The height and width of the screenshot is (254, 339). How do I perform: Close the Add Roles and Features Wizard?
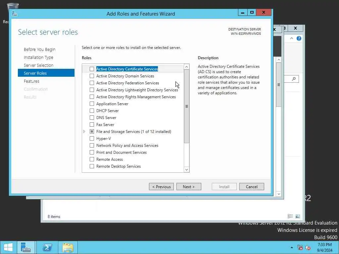click(x=264, y=13)
